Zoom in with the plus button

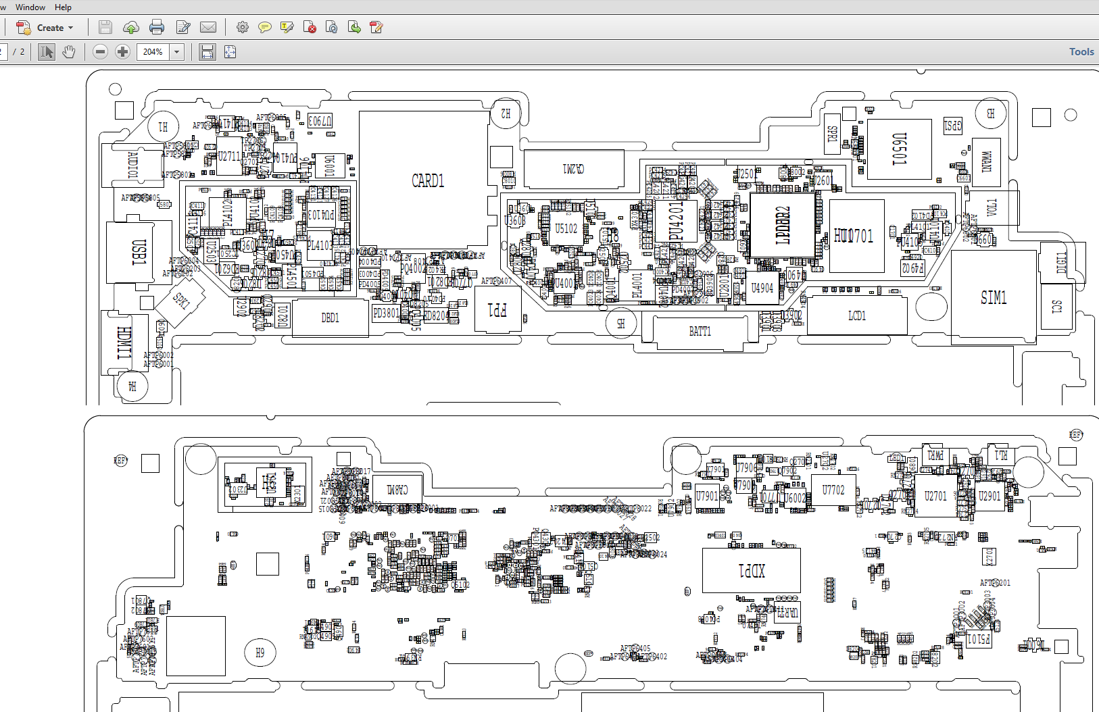(122, 52)
